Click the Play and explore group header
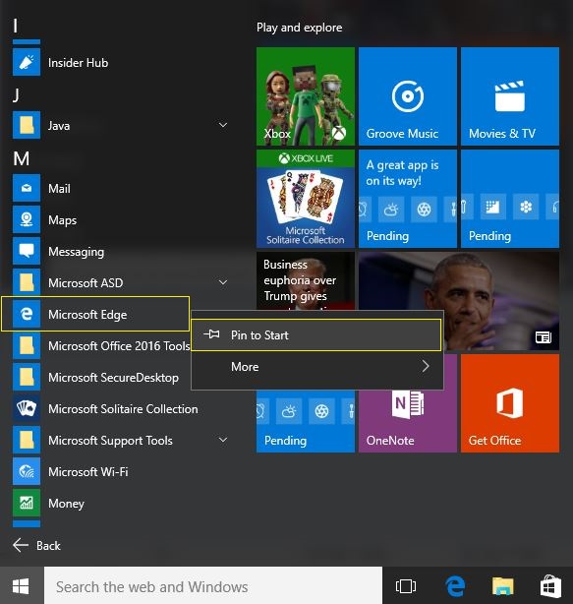The image size is (573, 604). tap(299, 28)
